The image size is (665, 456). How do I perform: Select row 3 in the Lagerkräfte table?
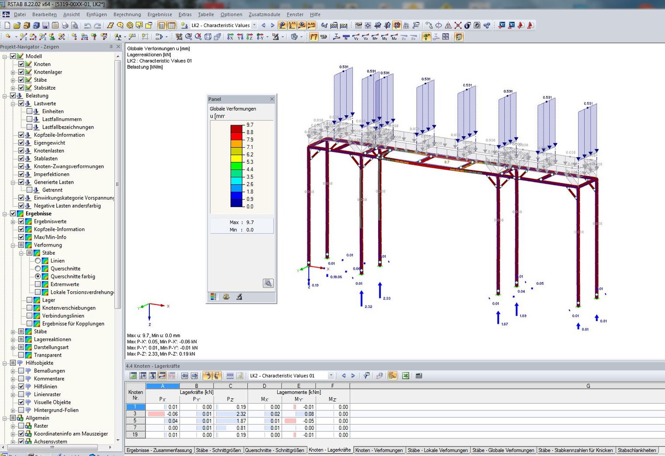tap(135, 413)
